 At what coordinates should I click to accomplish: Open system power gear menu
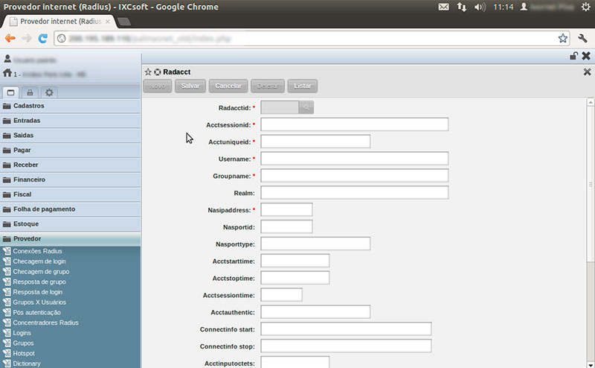click(x=586, y=7)
